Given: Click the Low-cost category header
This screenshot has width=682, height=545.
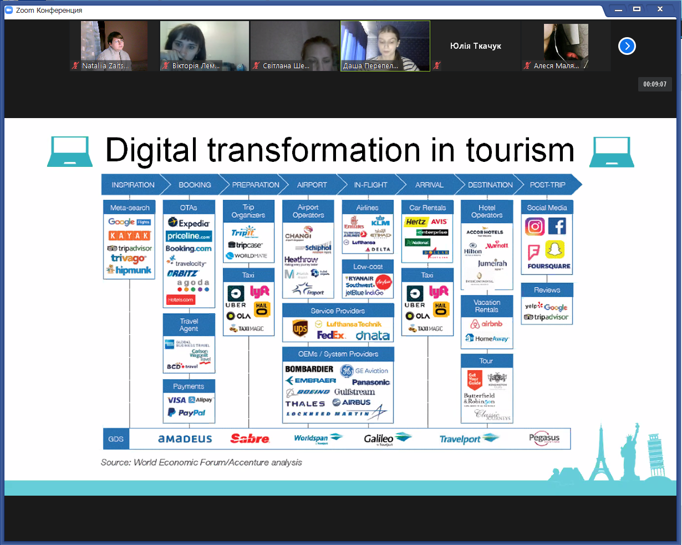Looking at the screenshot, I should [368, 267].
